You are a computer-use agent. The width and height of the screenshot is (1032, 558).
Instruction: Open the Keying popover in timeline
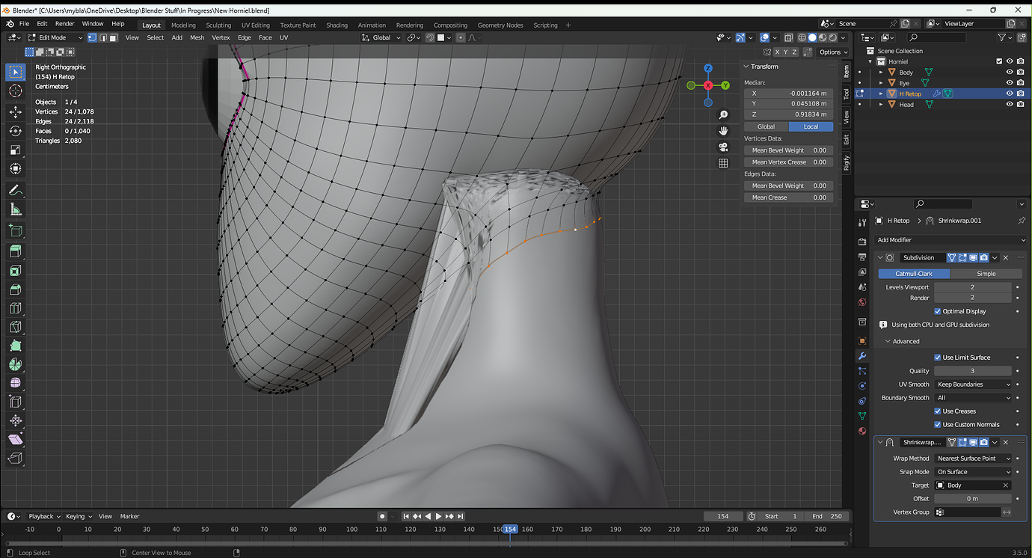[x=79, y=516]
